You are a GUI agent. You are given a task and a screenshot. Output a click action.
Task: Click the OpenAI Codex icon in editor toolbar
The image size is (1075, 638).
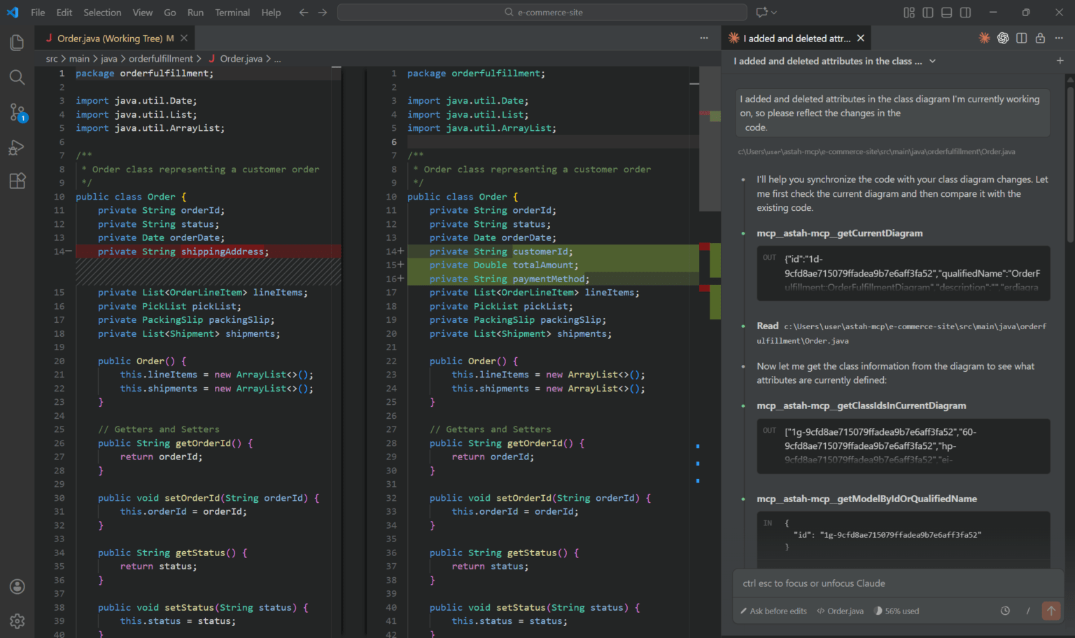(x=1003, y=39)
